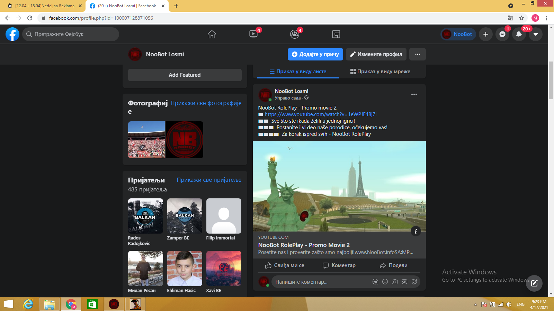Screen dimensions: 554x311
Task: Insert avatar sticker in comment box
Action: pyautogui.click(x=375, y=282)
